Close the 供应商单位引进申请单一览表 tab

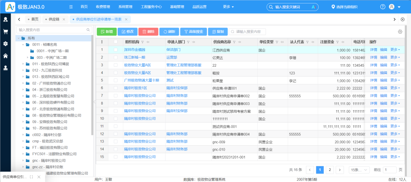(x=126, y=19)
